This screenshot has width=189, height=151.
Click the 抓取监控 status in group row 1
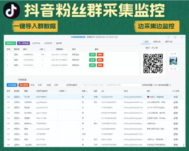(x=76, y=55)
